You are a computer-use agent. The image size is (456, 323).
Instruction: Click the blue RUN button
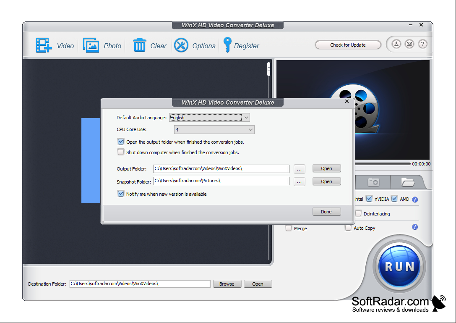tap(399, 266)
